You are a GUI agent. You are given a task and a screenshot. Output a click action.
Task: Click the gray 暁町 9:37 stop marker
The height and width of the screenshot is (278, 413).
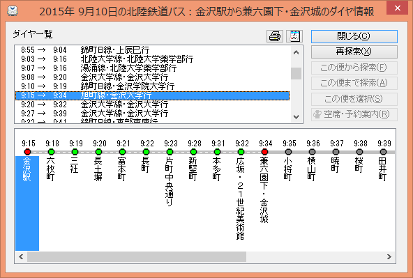336,152
